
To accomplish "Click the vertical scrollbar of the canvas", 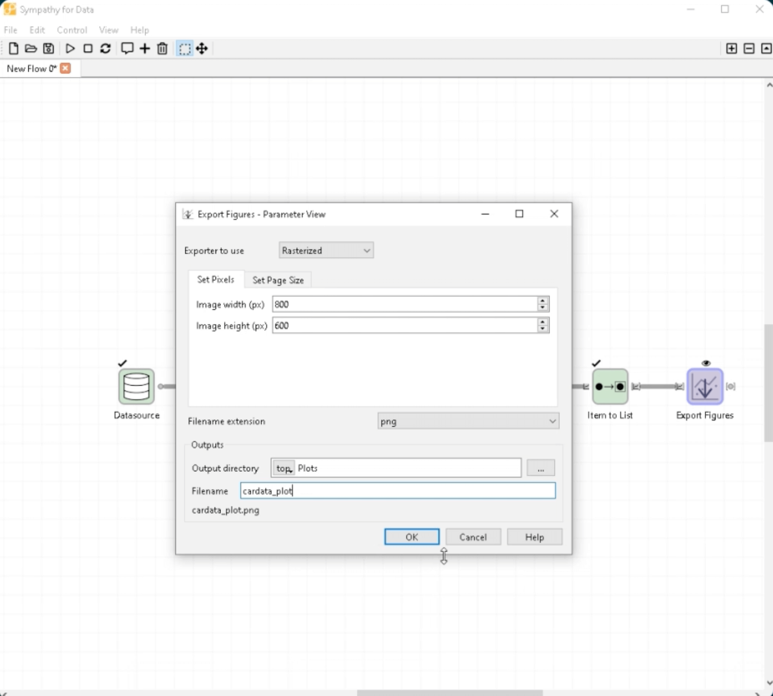I will tap(769, 383).
